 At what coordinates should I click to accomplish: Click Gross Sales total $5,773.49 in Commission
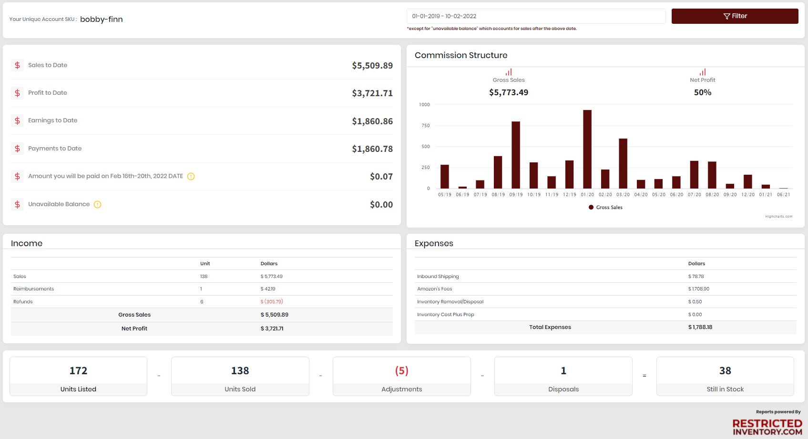tap(509, 92)
